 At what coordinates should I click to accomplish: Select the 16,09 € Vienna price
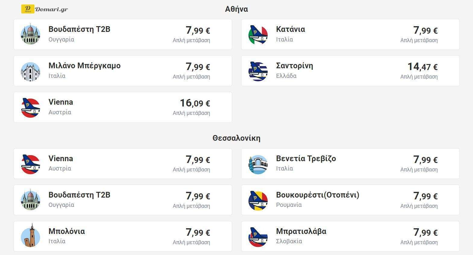click(195, 103)
